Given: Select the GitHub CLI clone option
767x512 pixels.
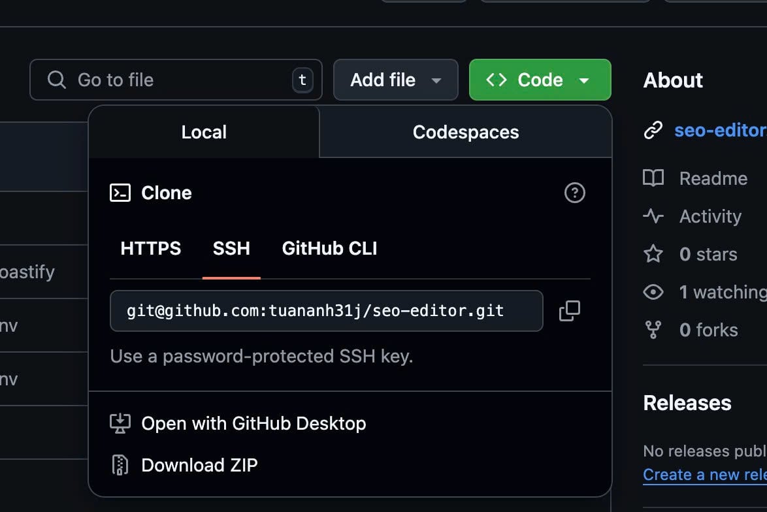Looking at the screenshot, I should click(x=330, y=248).
